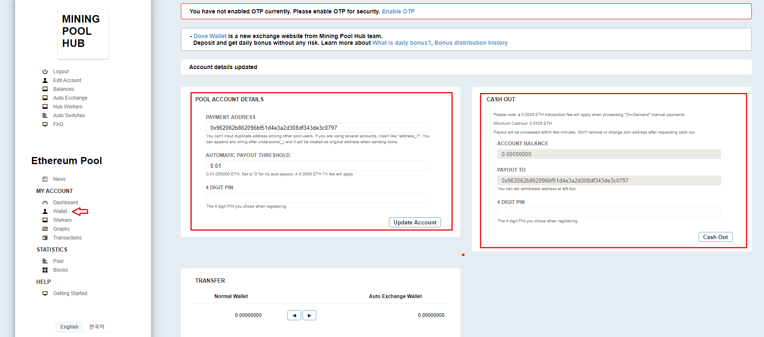Open Hub Workers in the sidebar
Screen dimensions: 764x337
click(68, 107)
